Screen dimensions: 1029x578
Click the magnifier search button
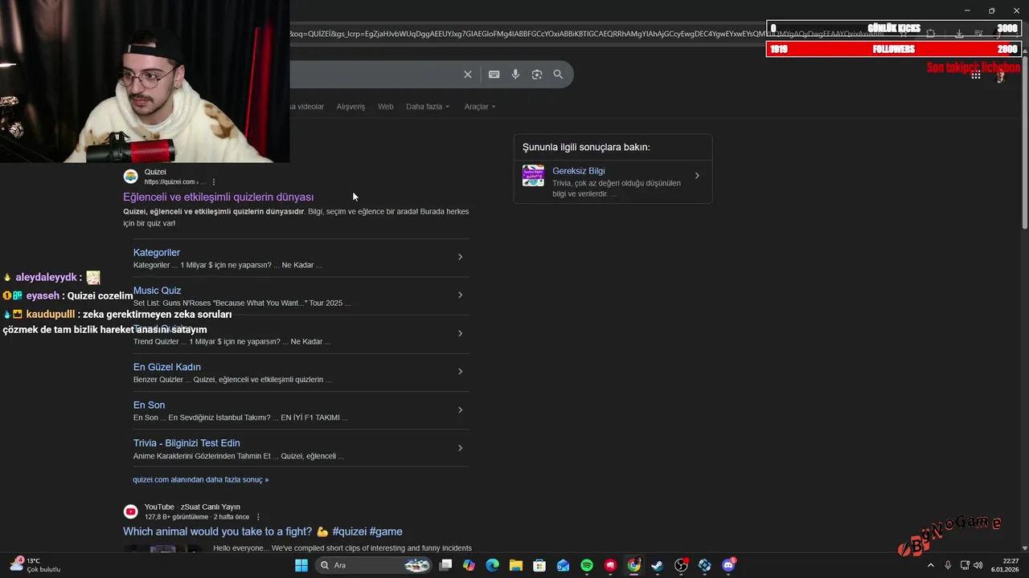coord(558,75)
